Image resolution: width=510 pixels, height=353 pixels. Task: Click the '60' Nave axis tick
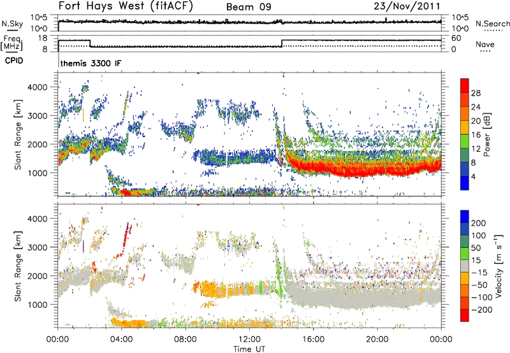point(456,38)
